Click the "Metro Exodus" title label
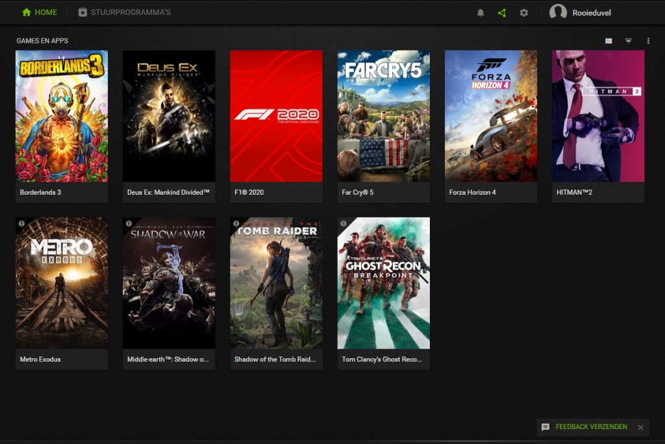 40,359
